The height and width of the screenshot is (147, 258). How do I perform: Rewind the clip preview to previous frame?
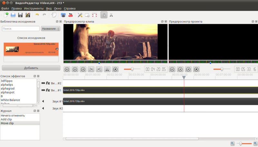coord(67,69)
